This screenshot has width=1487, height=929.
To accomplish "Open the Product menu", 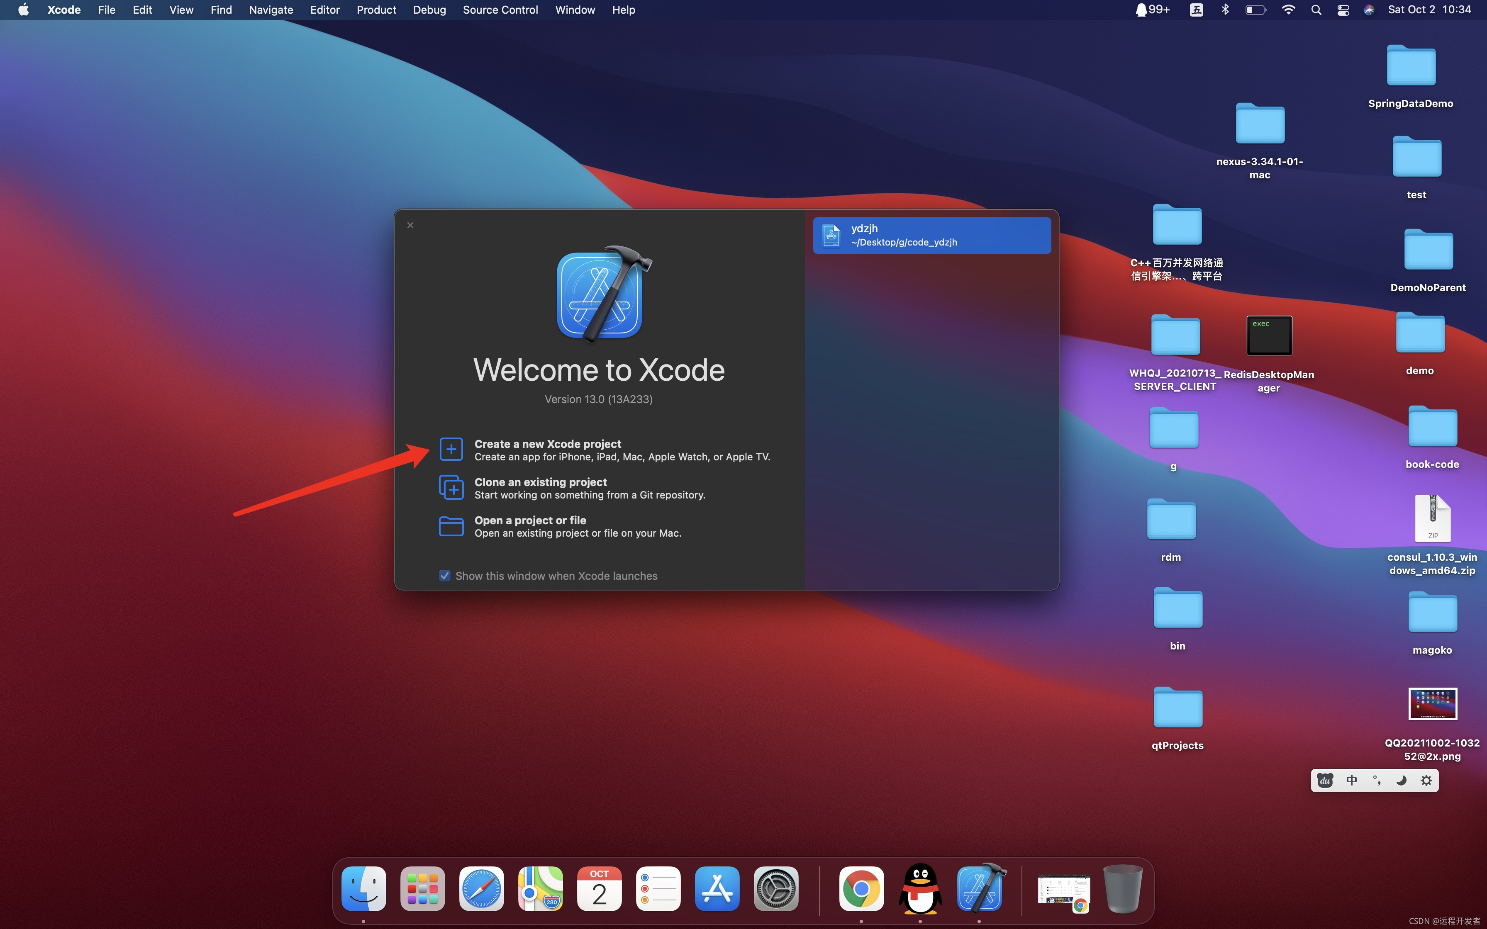I will click(376, 10).
